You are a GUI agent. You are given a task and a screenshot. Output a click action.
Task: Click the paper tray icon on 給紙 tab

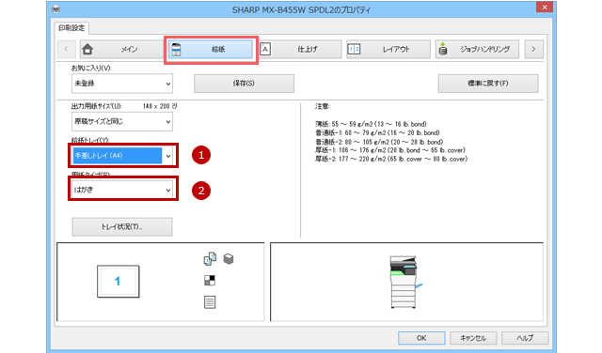tap(176, 50)
